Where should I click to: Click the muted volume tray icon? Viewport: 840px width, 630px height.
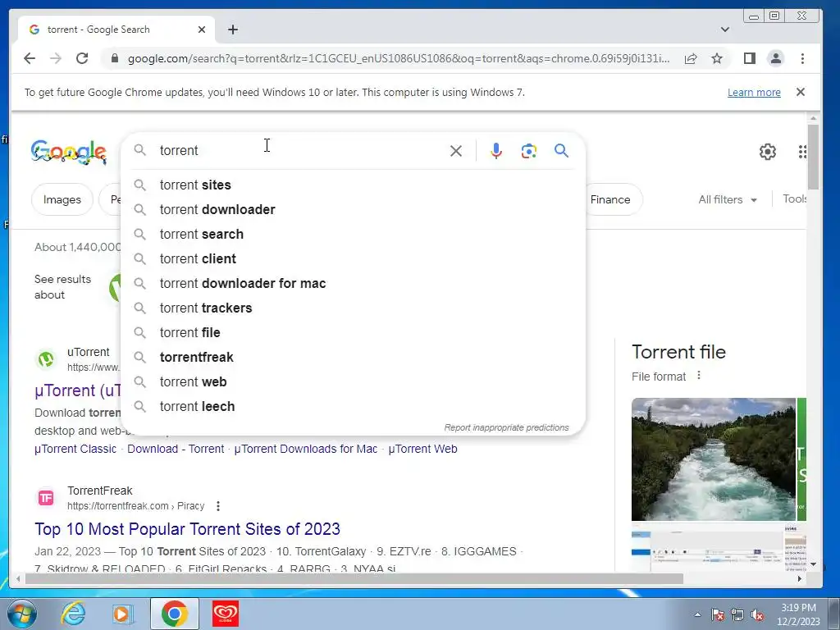coord(757,614)
